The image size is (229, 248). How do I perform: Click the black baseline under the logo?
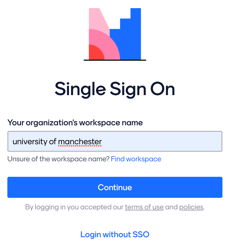115,60
